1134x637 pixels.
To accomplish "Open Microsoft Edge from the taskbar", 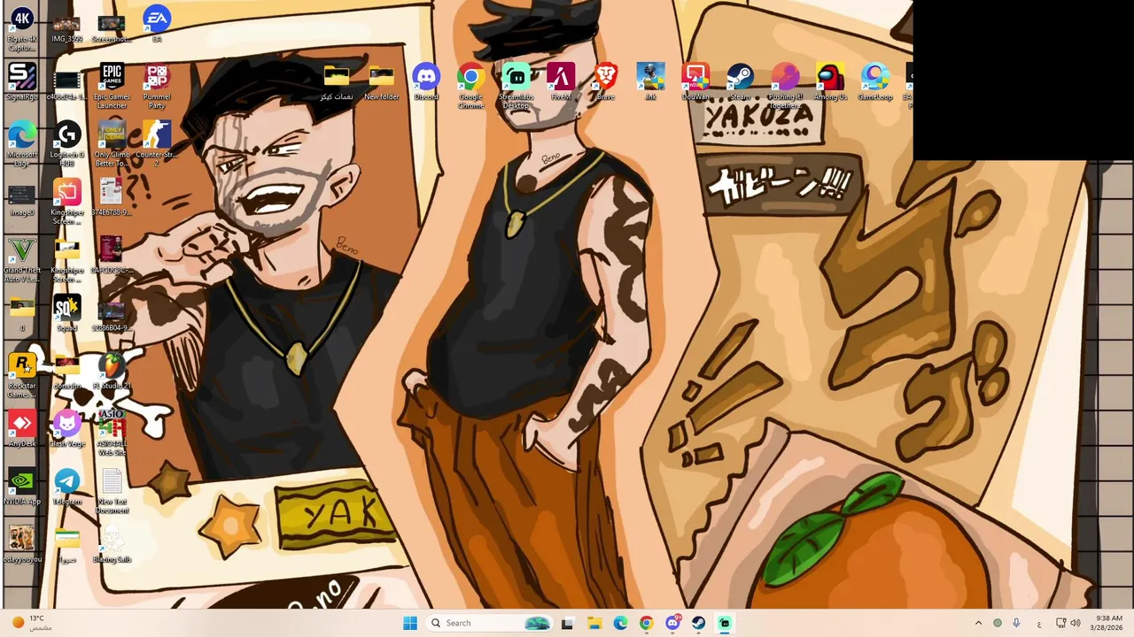I will coord(620,623).
